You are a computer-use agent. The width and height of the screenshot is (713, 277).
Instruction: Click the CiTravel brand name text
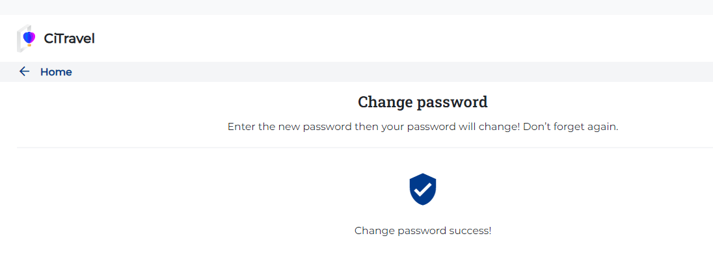click(69, 39)
